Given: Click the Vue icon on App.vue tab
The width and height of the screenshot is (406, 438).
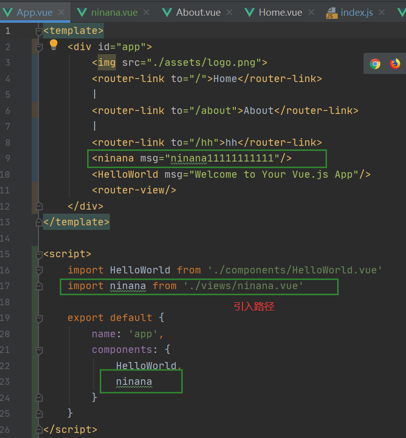Looking at the screenshot, I should [8, 12].
